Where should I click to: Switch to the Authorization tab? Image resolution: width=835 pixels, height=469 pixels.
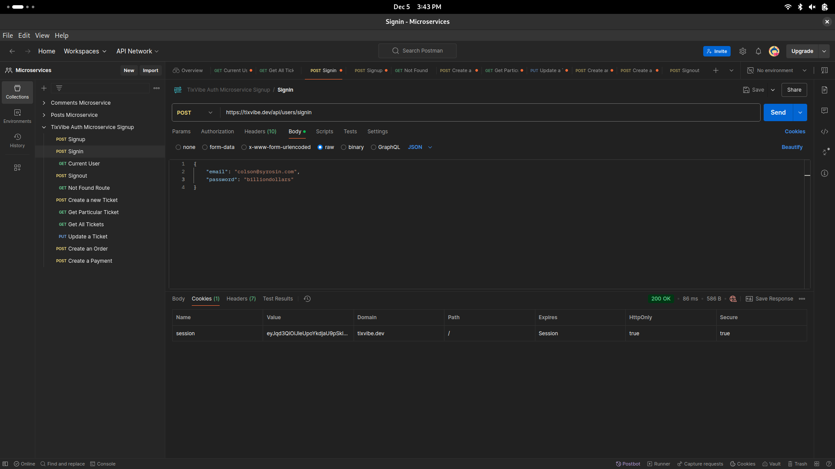(217, 131)
